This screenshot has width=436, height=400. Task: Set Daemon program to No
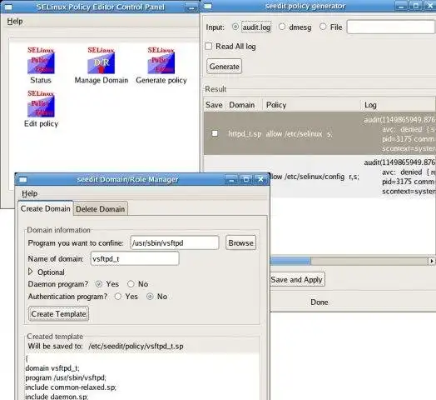(x=131, y=284)
